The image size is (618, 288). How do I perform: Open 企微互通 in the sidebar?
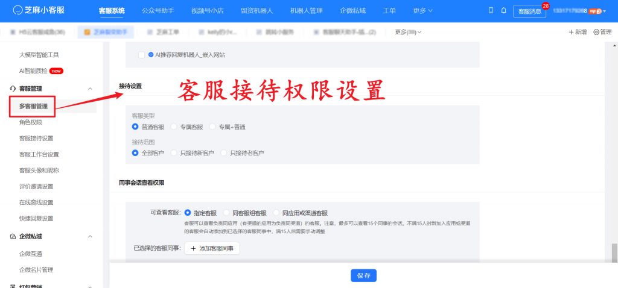[x=31, y=254]
